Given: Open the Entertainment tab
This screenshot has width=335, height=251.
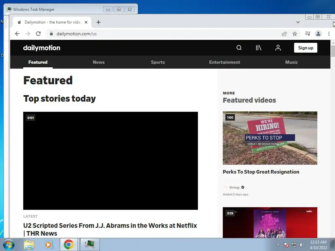Looking at the screenshot, I should click(224, 62).
